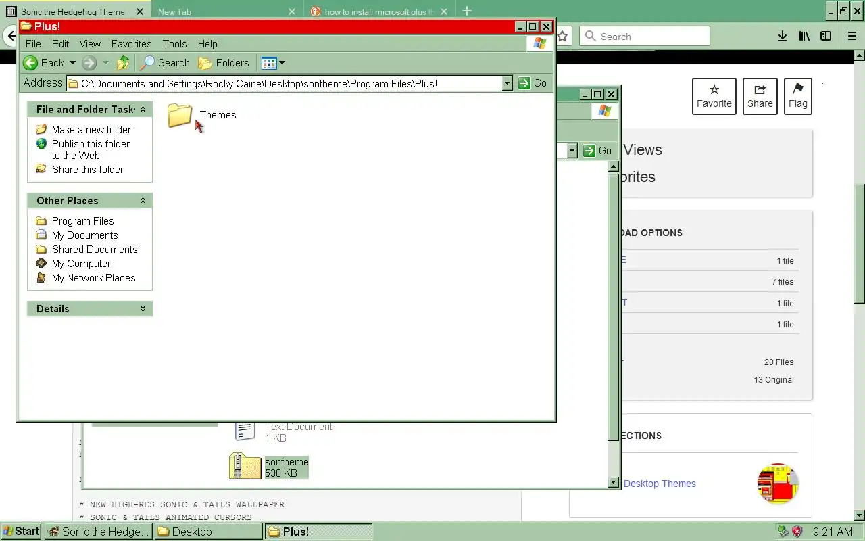Image resolution: width=865 pixels, height=541 pixels.
Task: Open the Search pane in Plus! toolbar
Action: pos(166,63)
